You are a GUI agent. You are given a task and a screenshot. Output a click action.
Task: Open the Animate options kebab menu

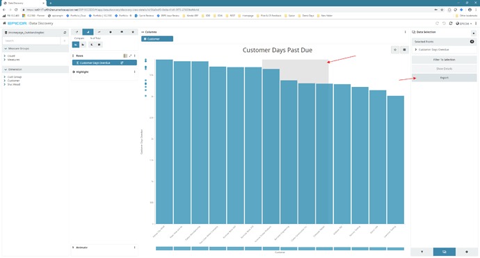(x=135, y=248)
